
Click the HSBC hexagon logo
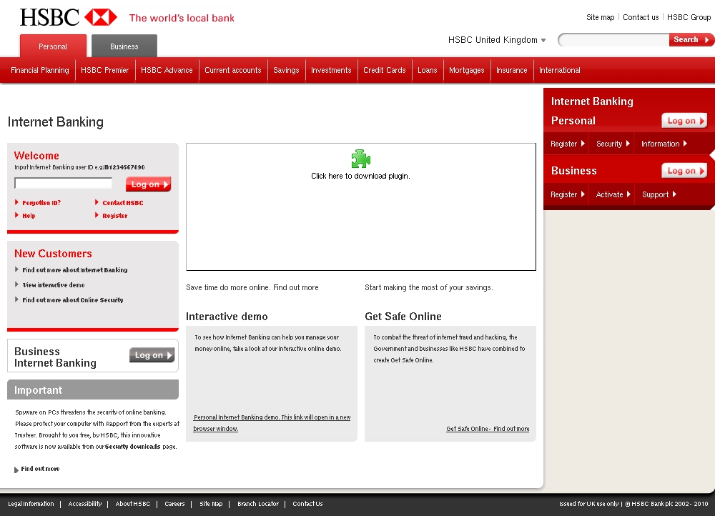(x=101, y=17)
